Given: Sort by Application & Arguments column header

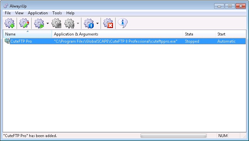Looking at the screenshot, I should pyautogui.click(x=118, y=34).
